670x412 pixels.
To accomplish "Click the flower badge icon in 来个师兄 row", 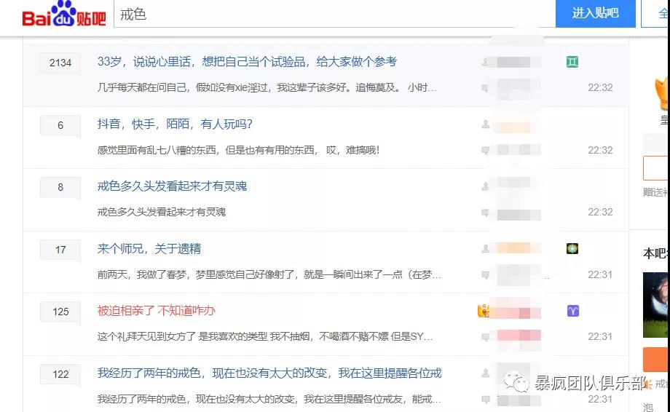I will 572,248.
